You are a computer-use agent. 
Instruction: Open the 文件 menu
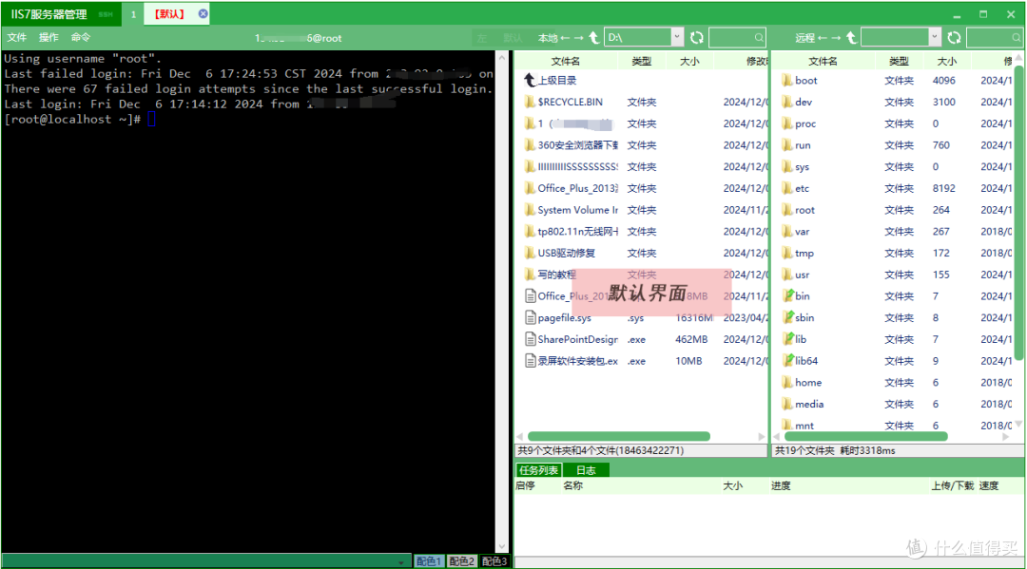[x=16, y=37]
